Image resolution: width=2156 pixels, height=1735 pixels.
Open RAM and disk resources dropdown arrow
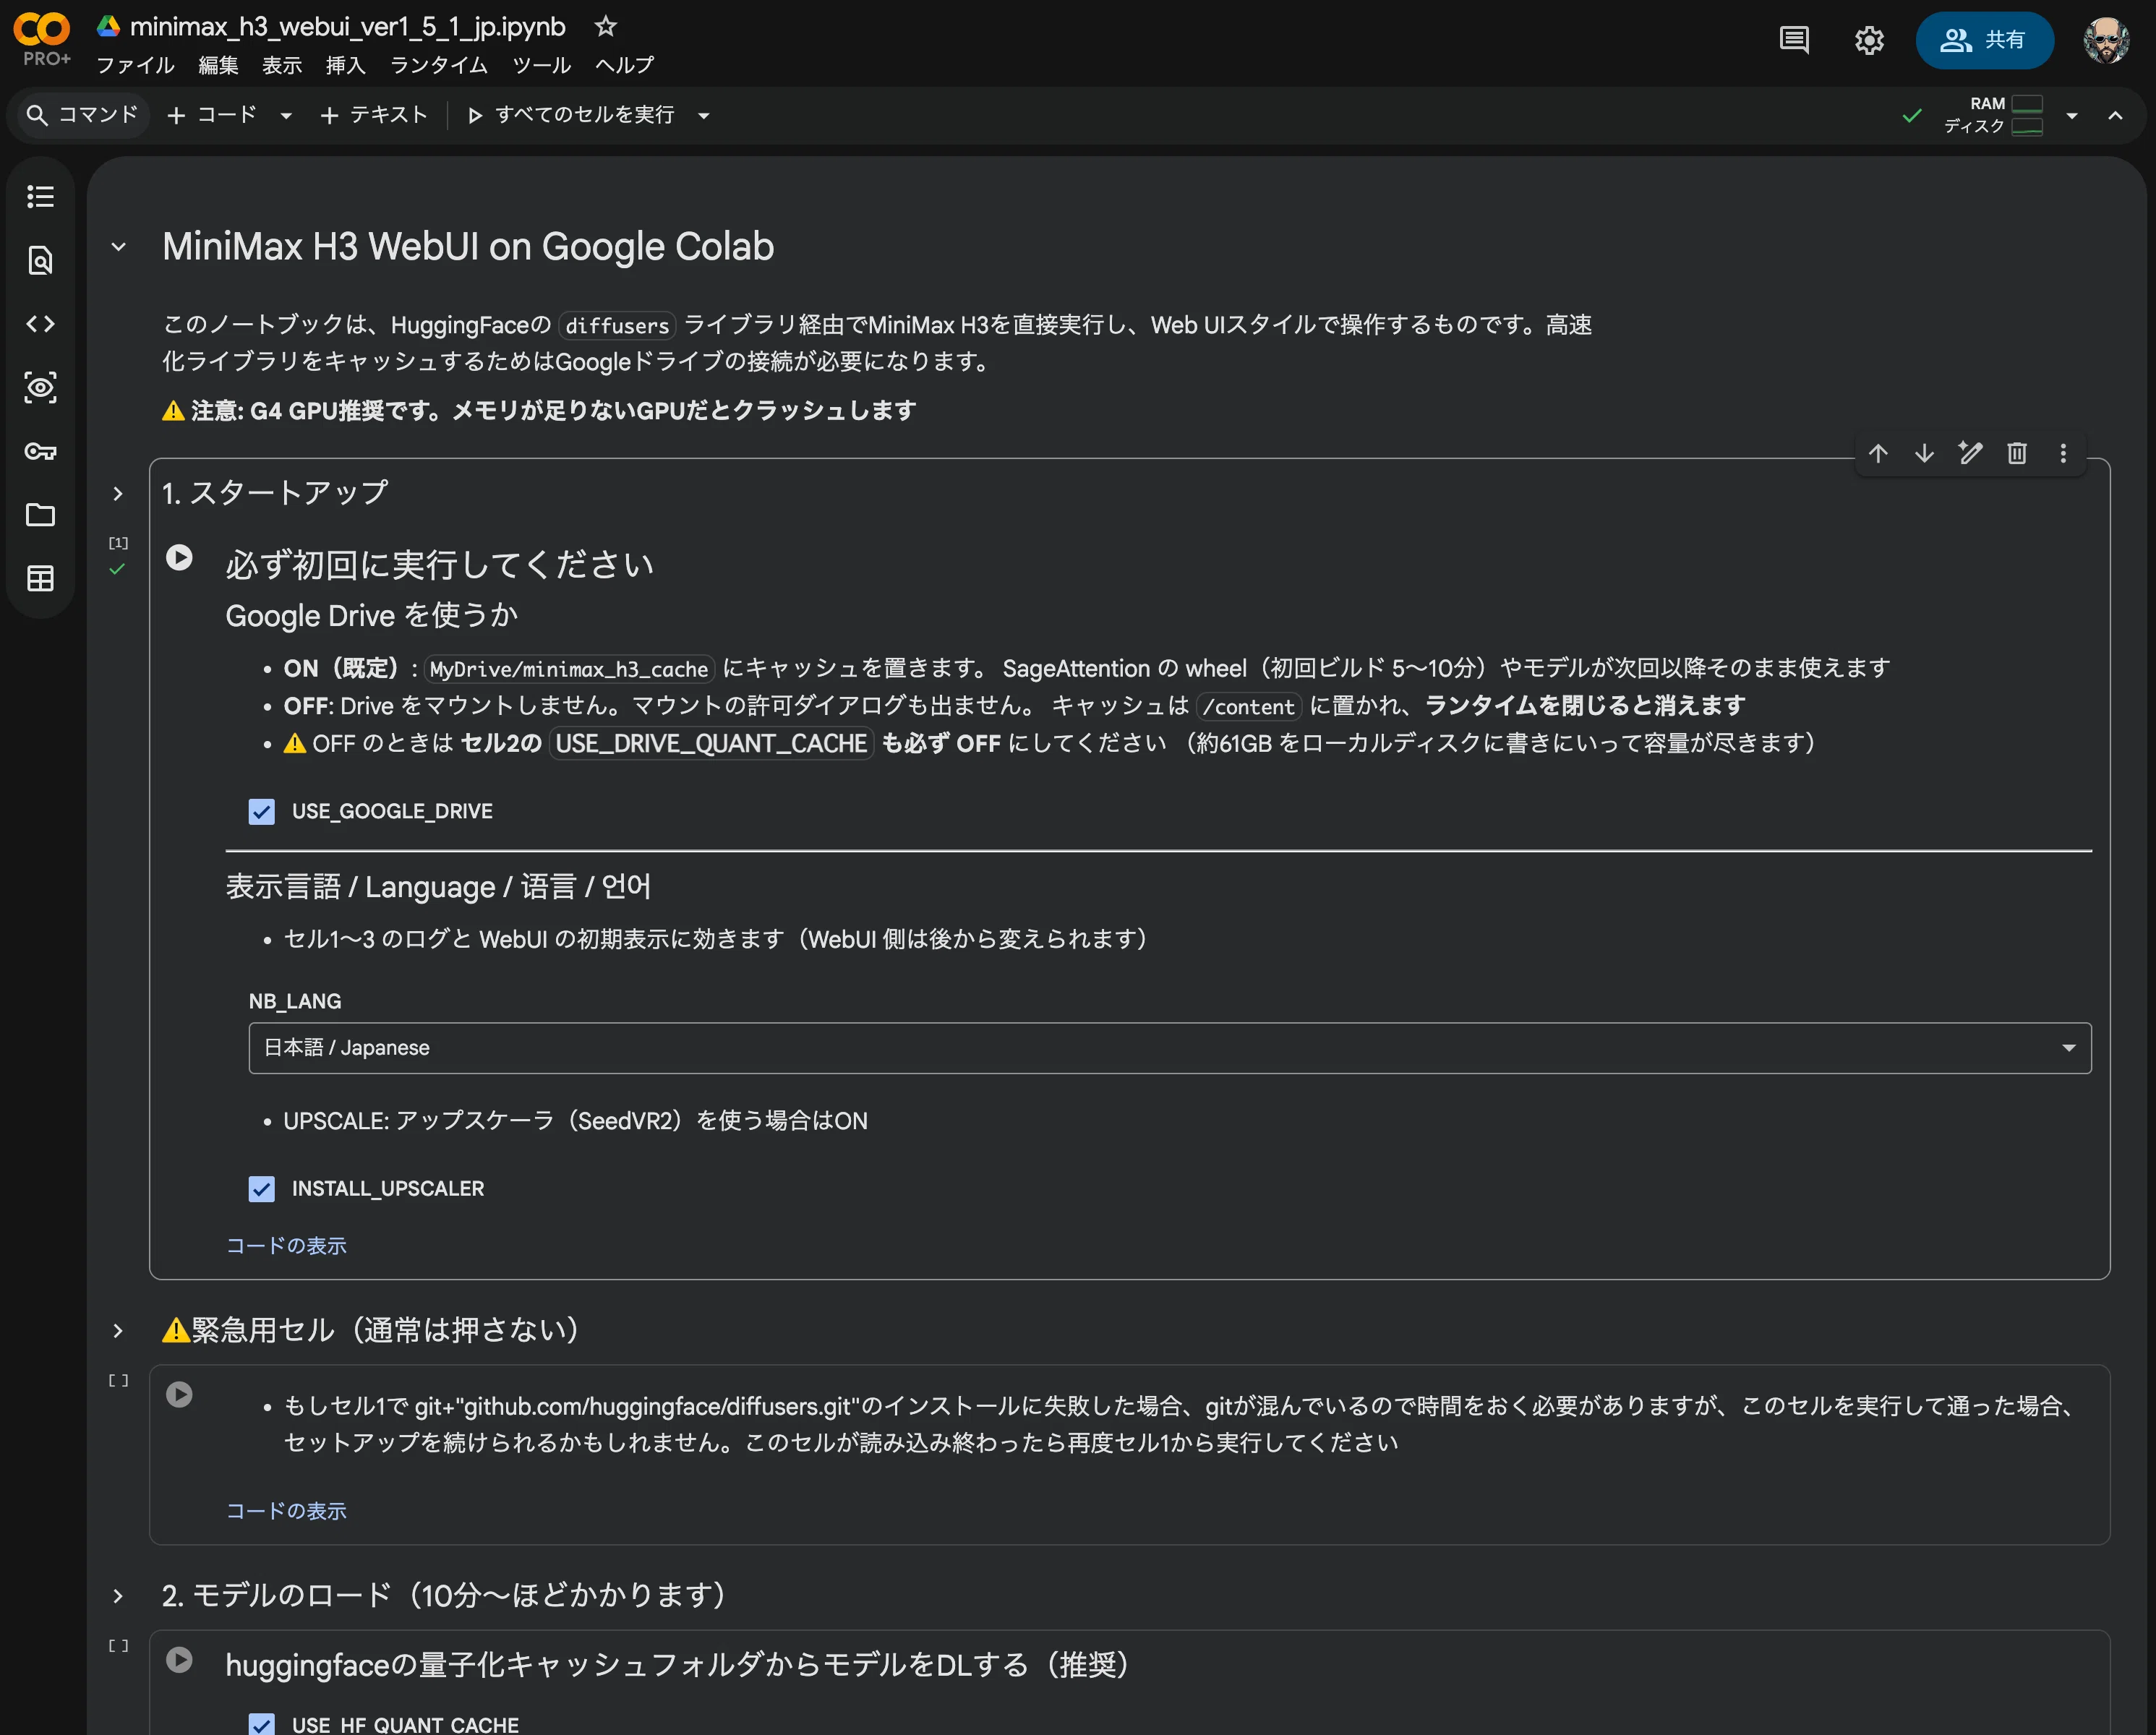click(2072, 116)
